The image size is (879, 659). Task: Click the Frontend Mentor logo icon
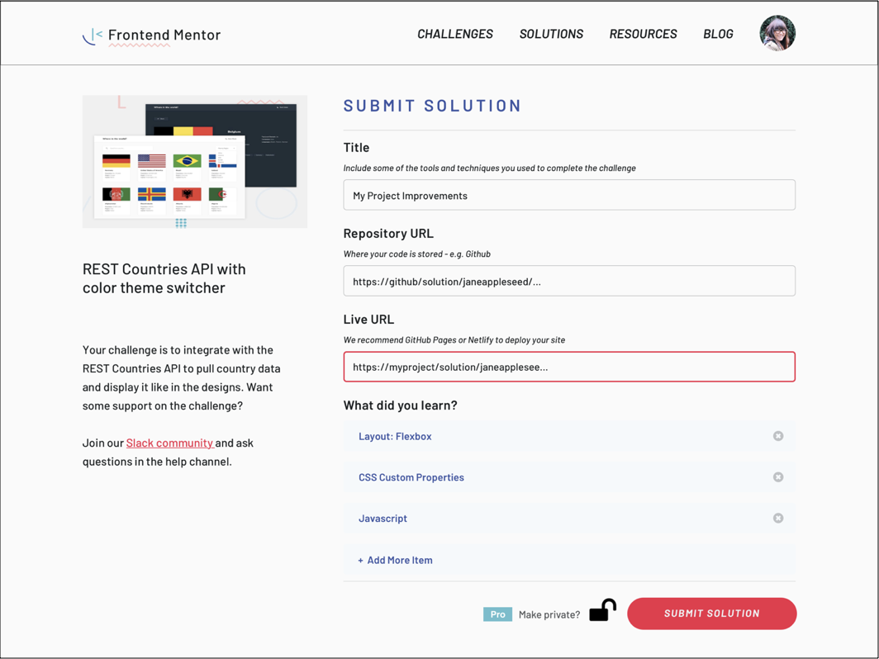tap(93, 36)
